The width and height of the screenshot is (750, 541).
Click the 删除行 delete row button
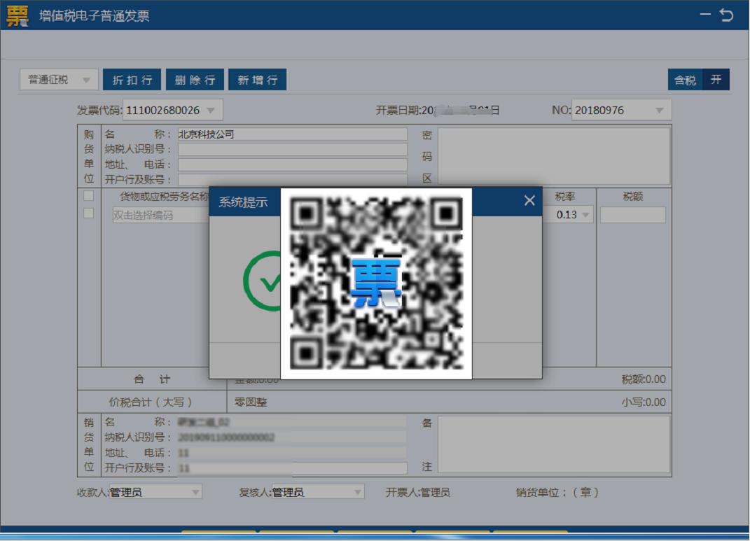(x=195, y=79)
